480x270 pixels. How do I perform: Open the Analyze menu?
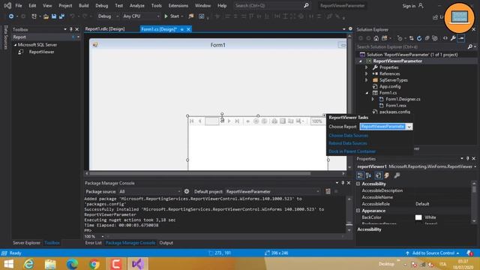coord(136,5)
